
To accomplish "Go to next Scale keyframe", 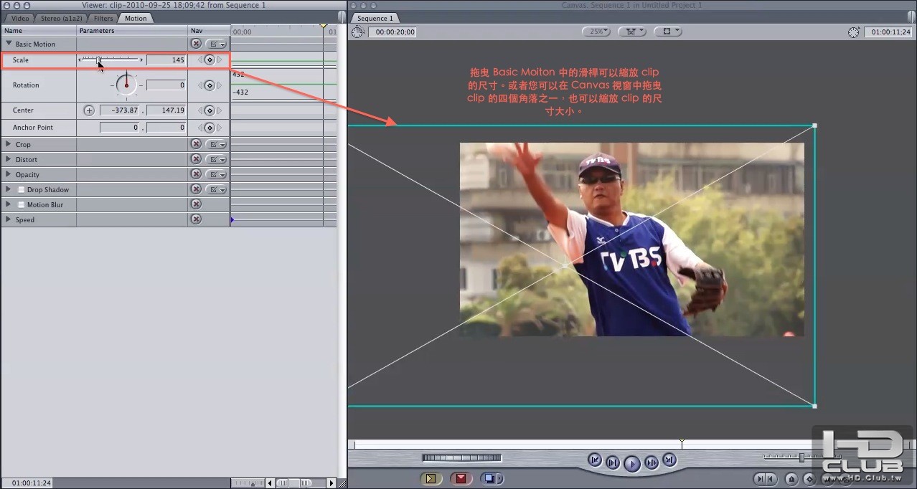I will (x=220, y=60).
